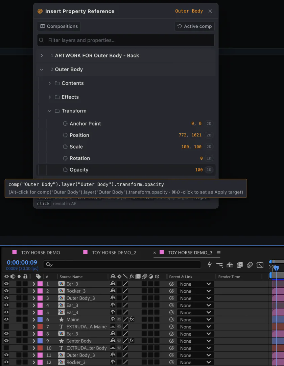The width and height of the screenshot is (284, 366).
Task: Click the Source Name column header
Action: point(71,277)
